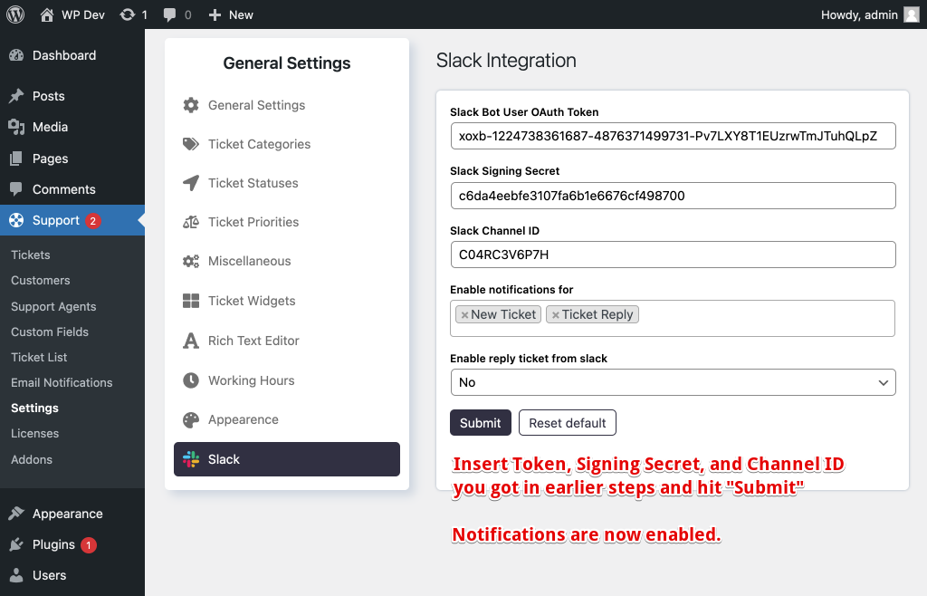Image resolution: width=927 pixels, height=596 pixels.
Task: Click the Ticket Widgets grid icon
Action: 191,301
